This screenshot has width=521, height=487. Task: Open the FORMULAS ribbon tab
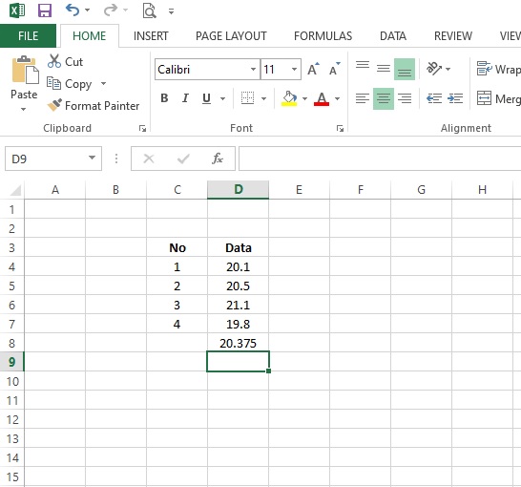(x=323, y=36)
